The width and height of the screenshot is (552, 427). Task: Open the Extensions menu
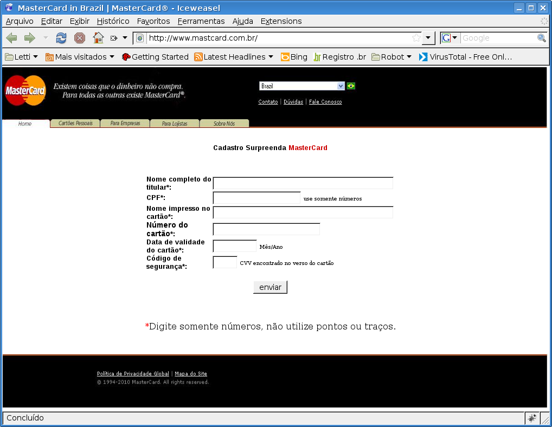coord(281,21)
